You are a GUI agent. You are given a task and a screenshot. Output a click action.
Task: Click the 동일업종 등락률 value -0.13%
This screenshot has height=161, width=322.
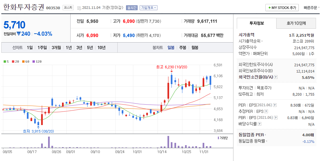(x=308, y=142)
